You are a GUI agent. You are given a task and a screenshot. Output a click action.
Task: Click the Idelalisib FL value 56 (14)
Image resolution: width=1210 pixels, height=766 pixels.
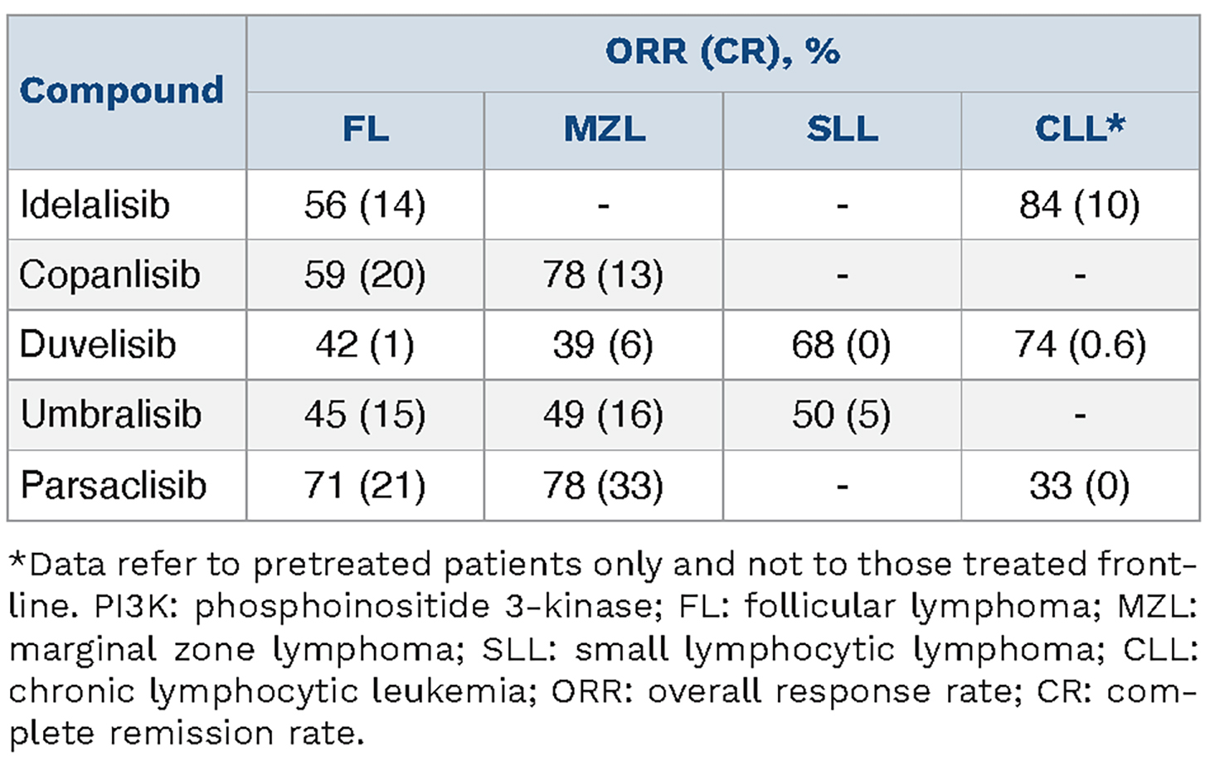point(365,205)
